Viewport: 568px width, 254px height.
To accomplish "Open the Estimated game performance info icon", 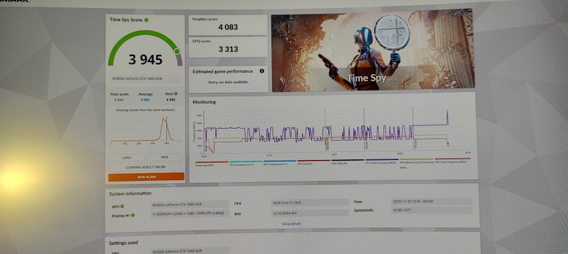I will point(262,71).
